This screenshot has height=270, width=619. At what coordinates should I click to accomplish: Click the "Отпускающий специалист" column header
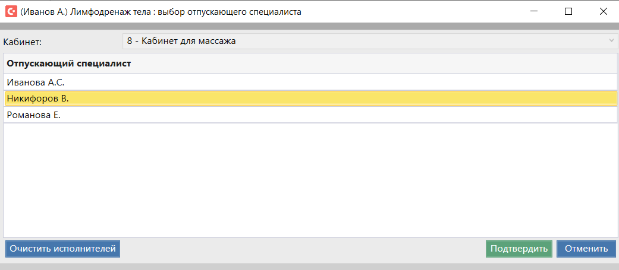point(69,63)
